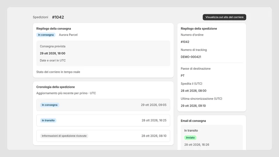Click the 'Email di consegna' heading
Viewport: 279px width, 157px height.
193,121
